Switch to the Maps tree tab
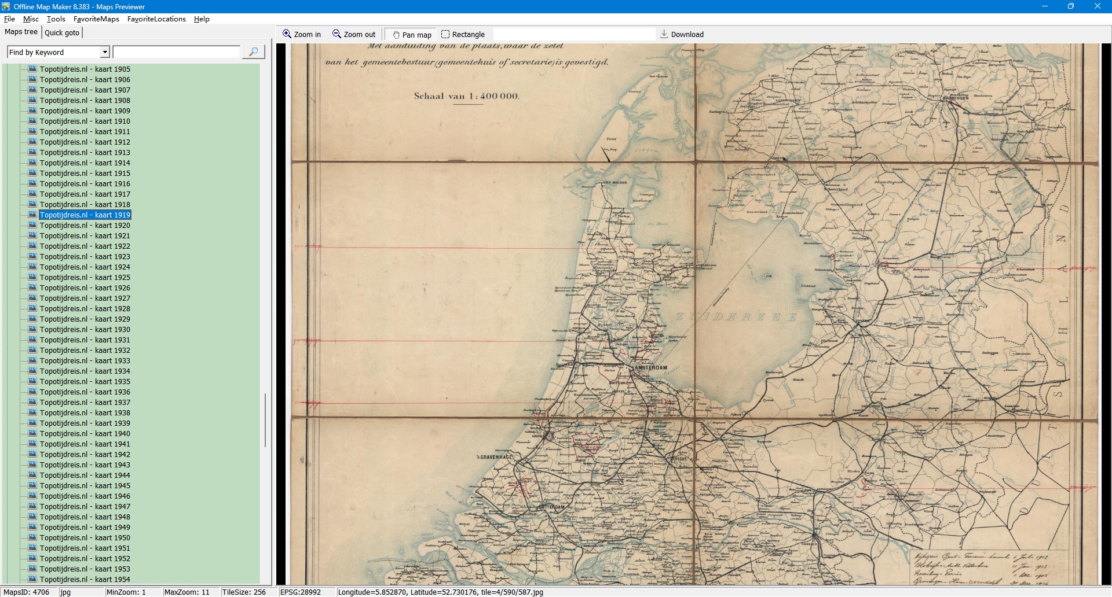Screen dimensions: 1112x597 (21, 32)
